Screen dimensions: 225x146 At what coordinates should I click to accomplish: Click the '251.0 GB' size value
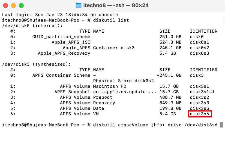170,37
